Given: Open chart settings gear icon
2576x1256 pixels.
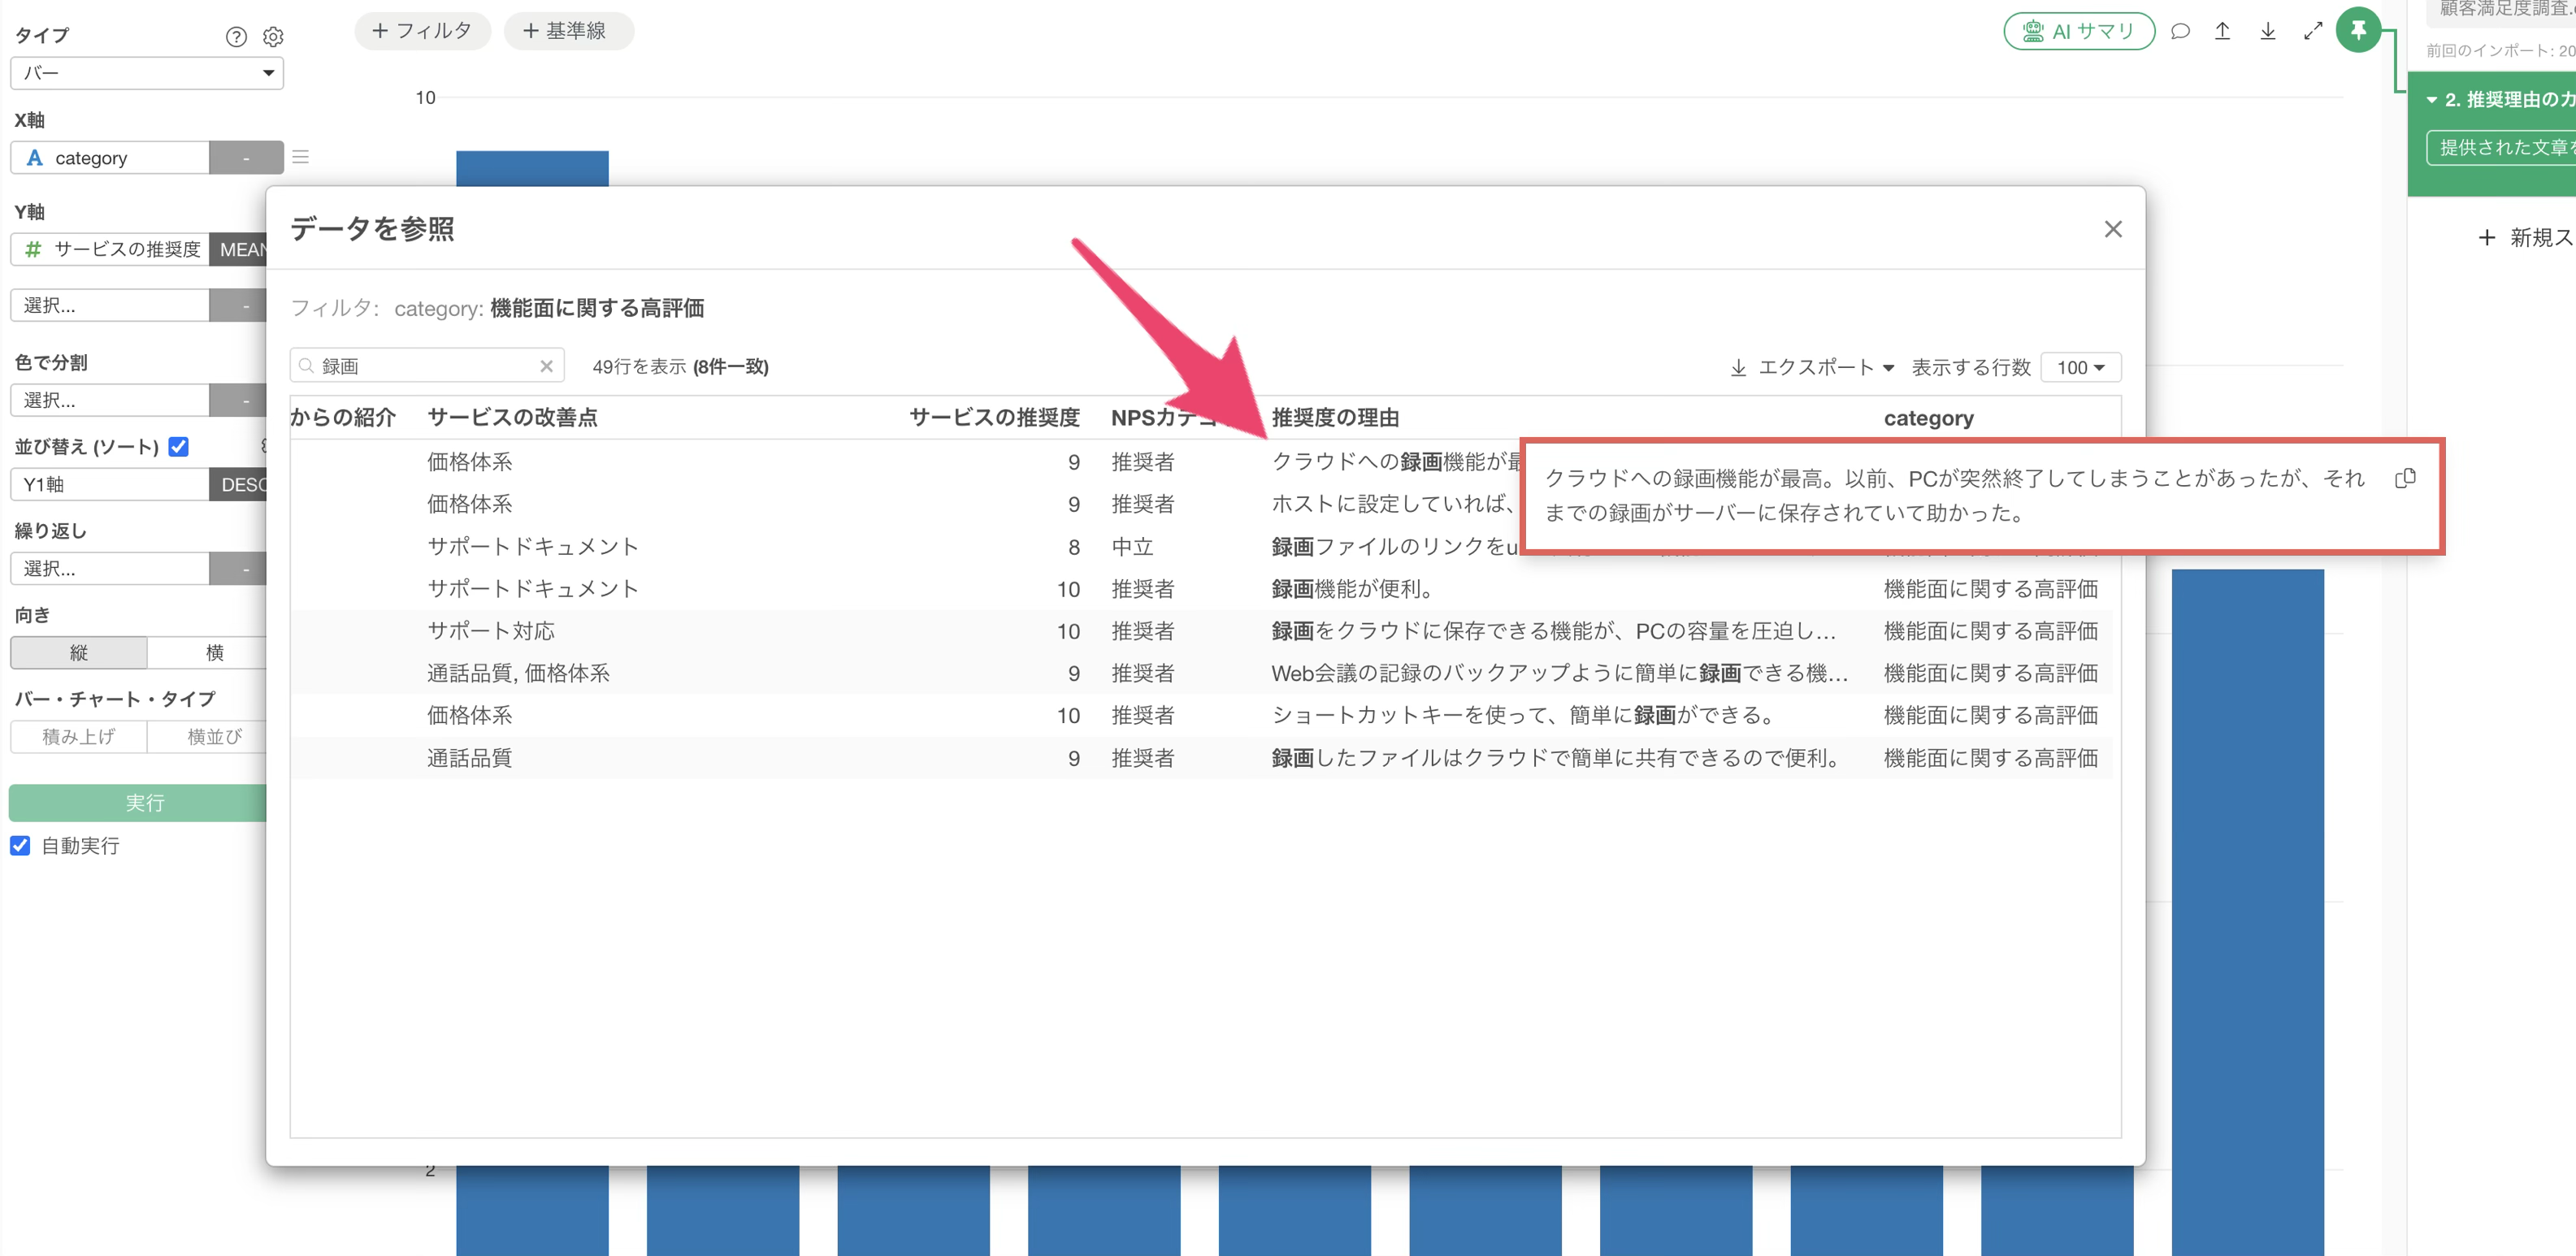Looking at the screenshot, I should tap(273, 37).
